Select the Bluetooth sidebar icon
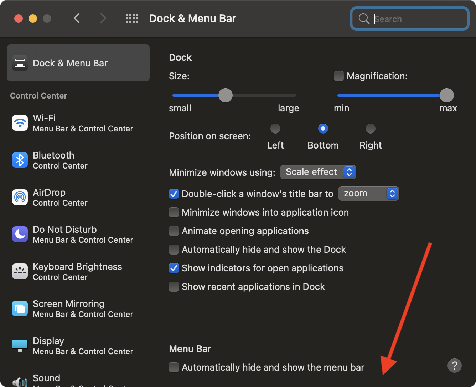Image resolution: width=476 pixels, height=387 pixels. (x=20, y=160)
